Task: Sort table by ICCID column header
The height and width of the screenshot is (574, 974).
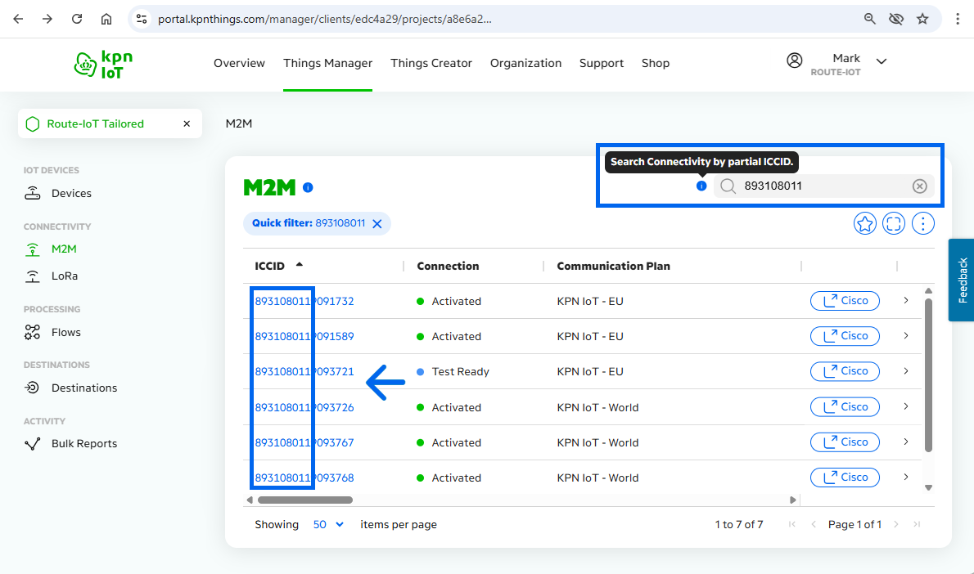Action: [270, 266]
